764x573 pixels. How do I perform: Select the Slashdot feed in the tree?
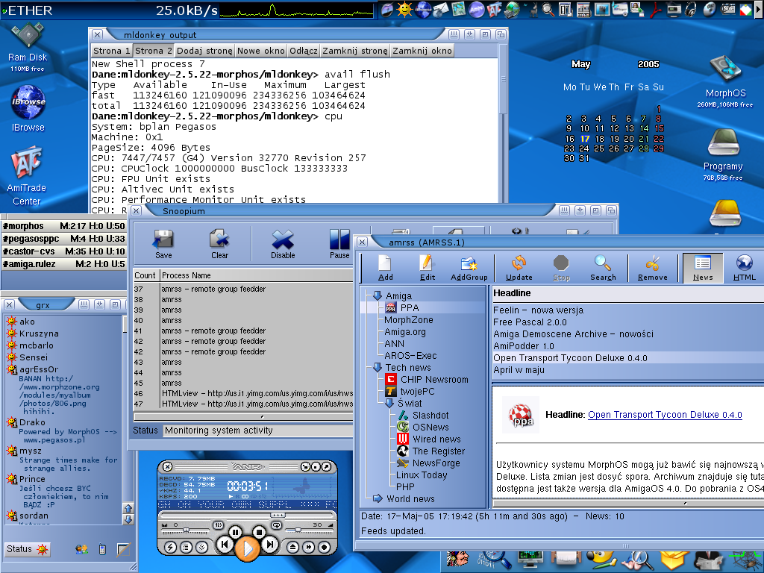(430, 415)
